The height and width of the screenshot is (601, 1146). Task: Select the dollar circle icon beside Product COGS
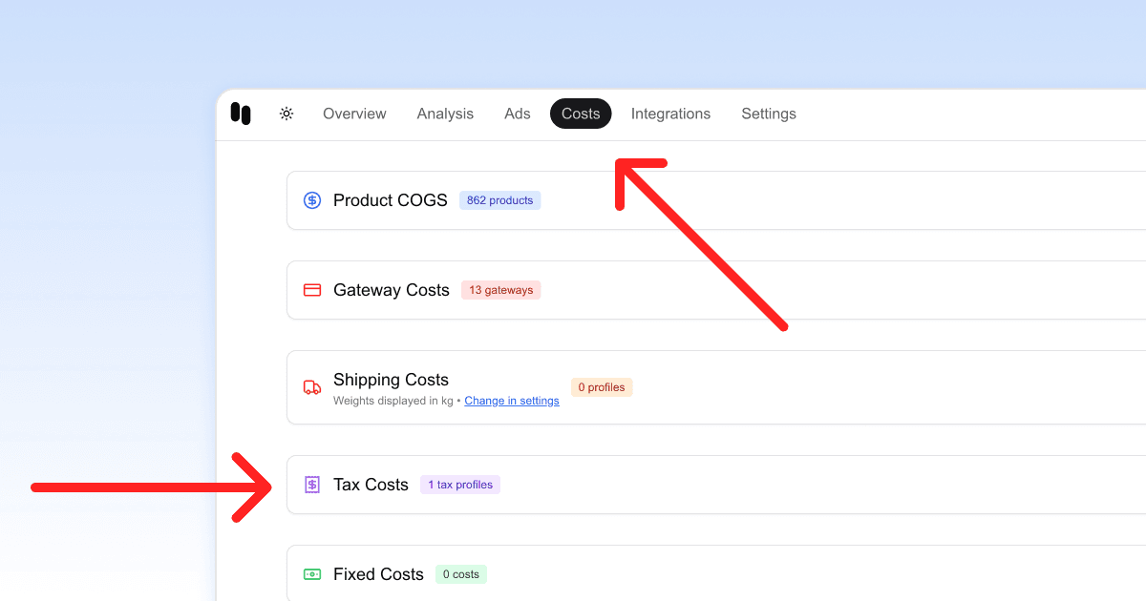pos(312,199)
